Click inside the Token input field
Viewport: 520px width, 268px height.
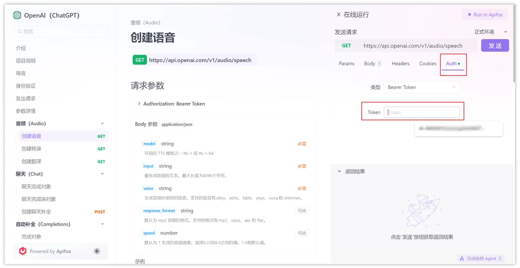pyautogui.click(x=422, y=112)
